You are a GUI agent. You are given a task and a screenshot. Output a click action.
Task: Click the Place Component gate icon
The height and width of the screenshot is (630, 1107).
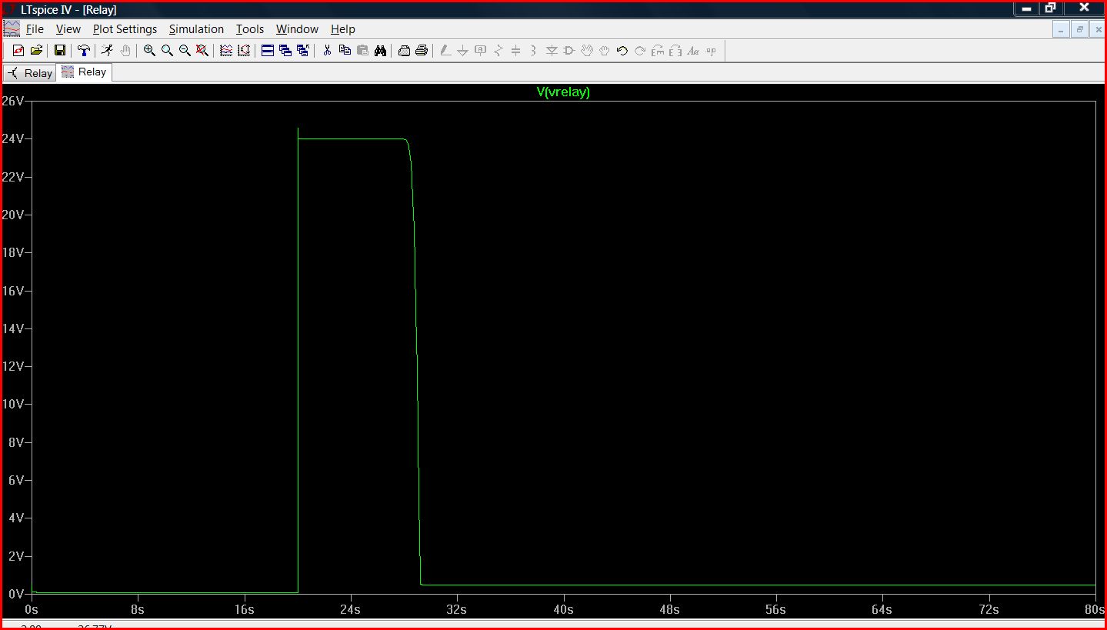pos(569,51)
